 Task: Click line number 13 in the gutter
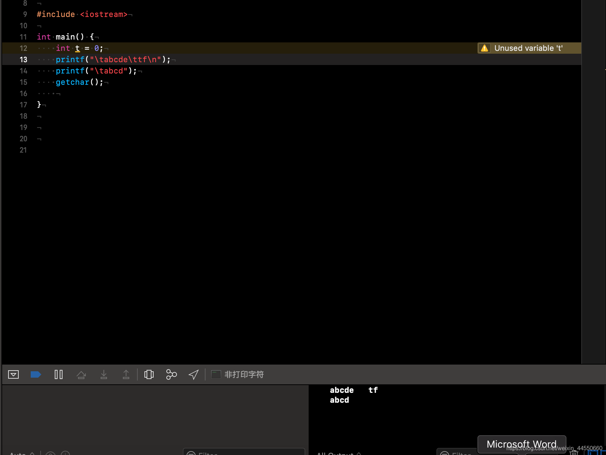(x=23, y=60)
